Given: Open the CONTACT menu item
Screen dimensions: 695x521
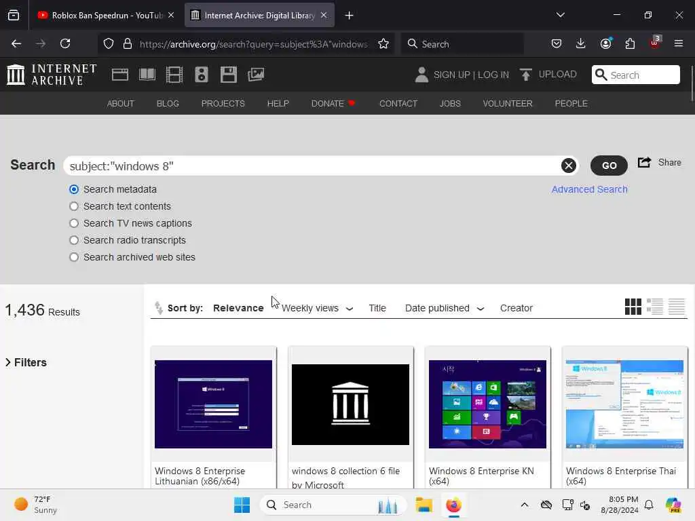Looking at the screenshot, I should pos(398,103).
